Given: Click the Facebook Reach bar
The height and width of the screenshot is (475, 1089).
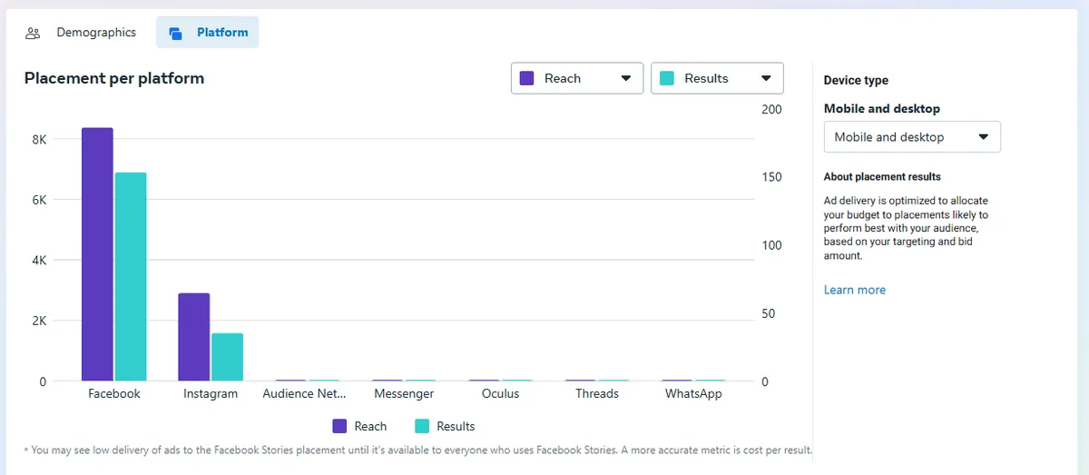Looking at the screenshot, I should coord(97,254).
